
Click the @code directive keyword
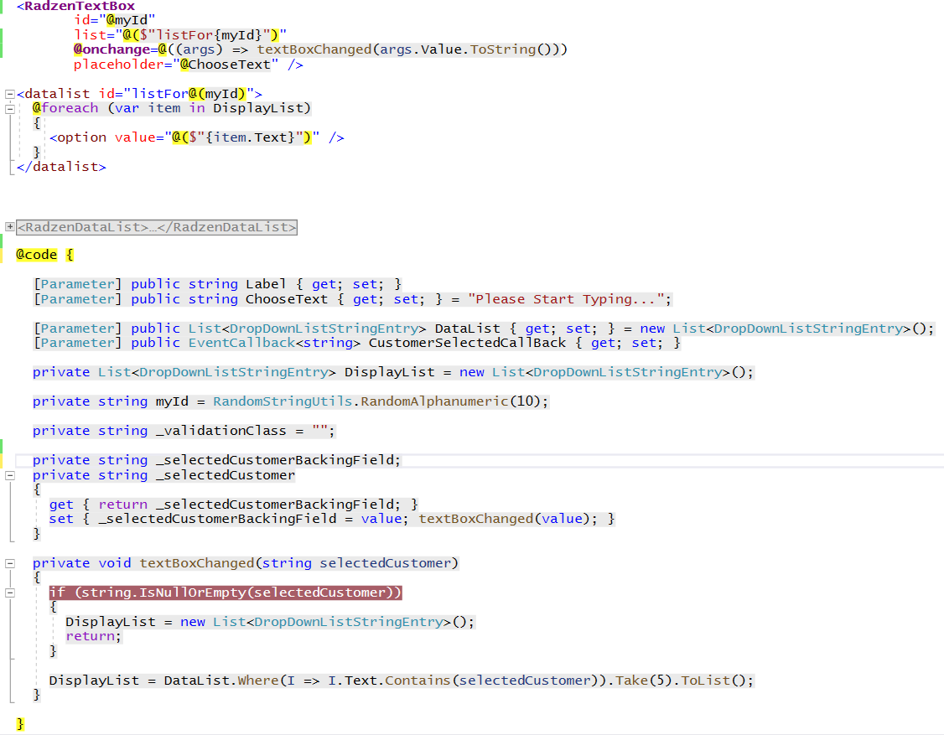click(x=36, y=255)
